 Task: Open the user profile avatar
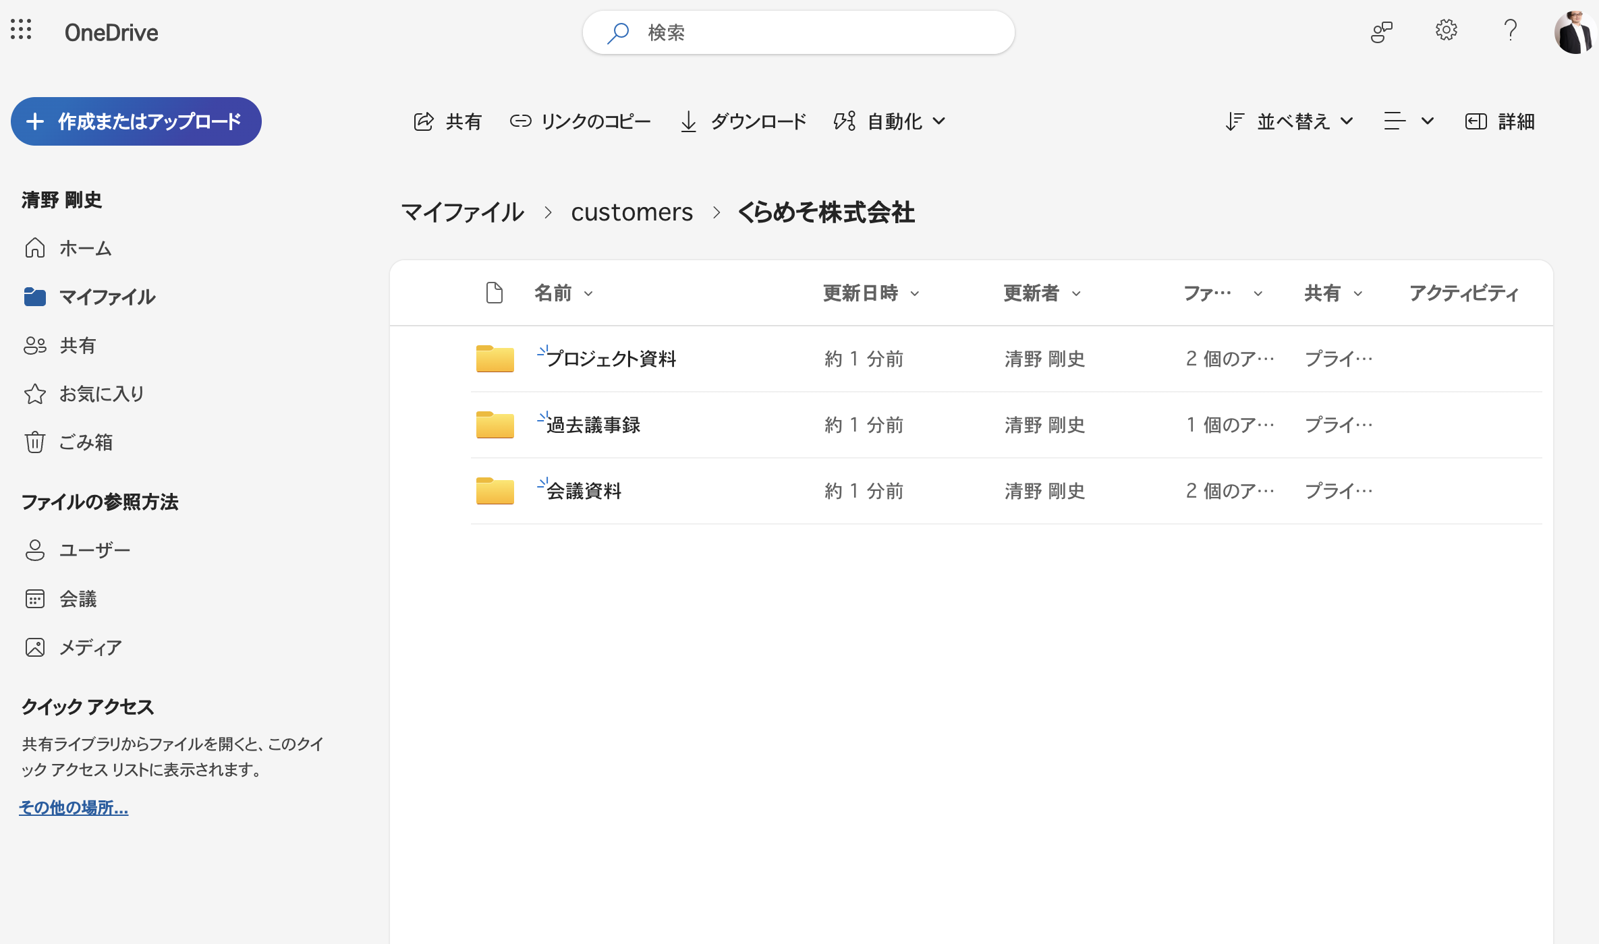[x=1575, y=32]
